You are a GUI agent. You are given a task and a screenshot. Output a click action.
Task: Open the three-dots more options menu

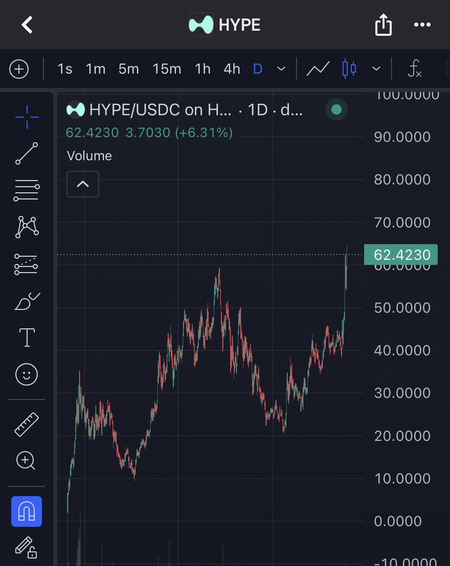tap(422, 25)
